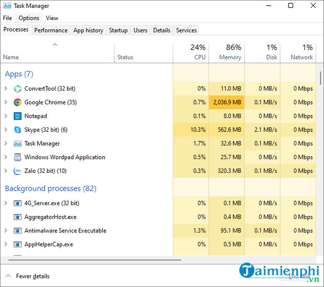Viewport: 324px width, 287px height.
Task: Click Wordpad's 25.7 MB memory value
Action: 231,157
